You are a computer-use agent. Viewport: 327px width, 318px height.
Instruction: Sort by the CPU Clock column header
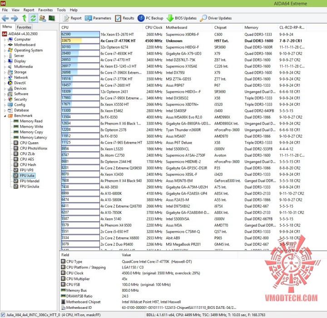point(154,27)
